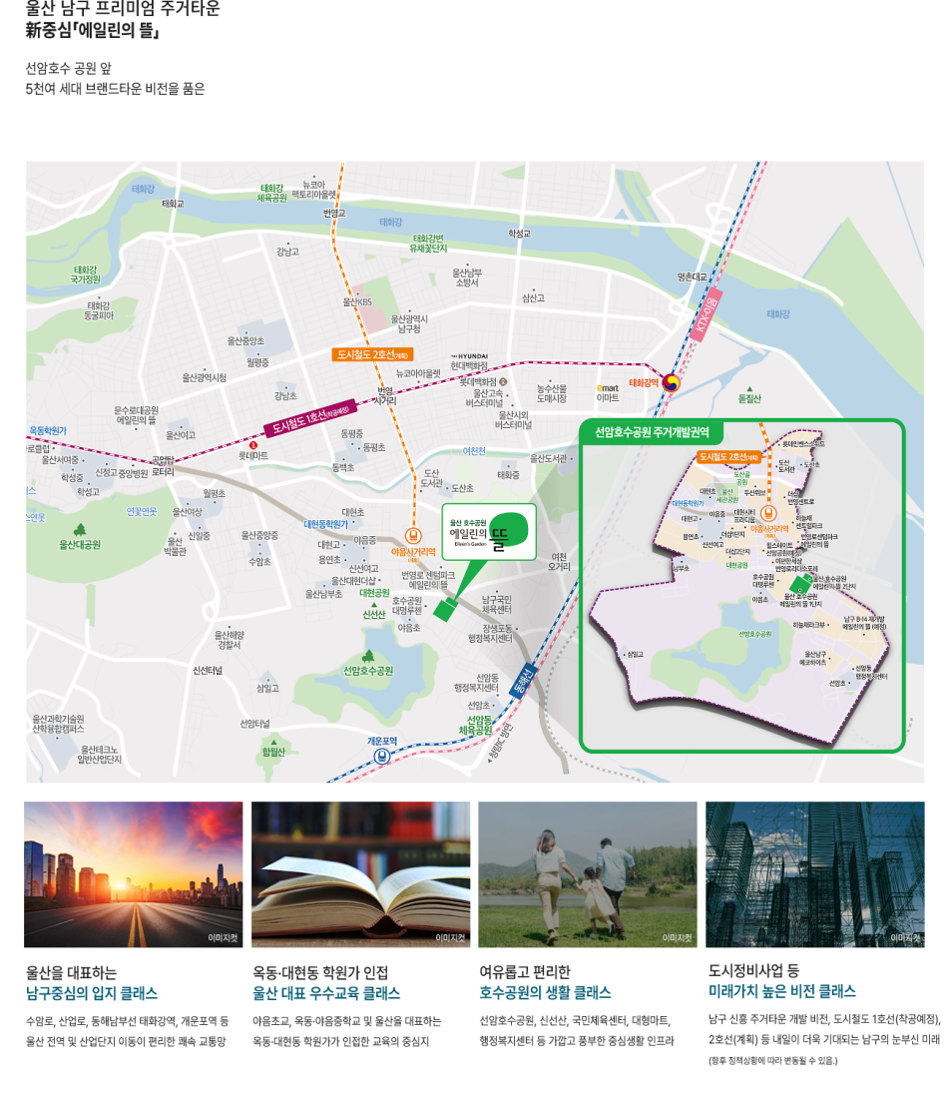This screenshot has height=1095, width=948.
Task: Open the sunset city road thumbnail
Action: point(134,874)
